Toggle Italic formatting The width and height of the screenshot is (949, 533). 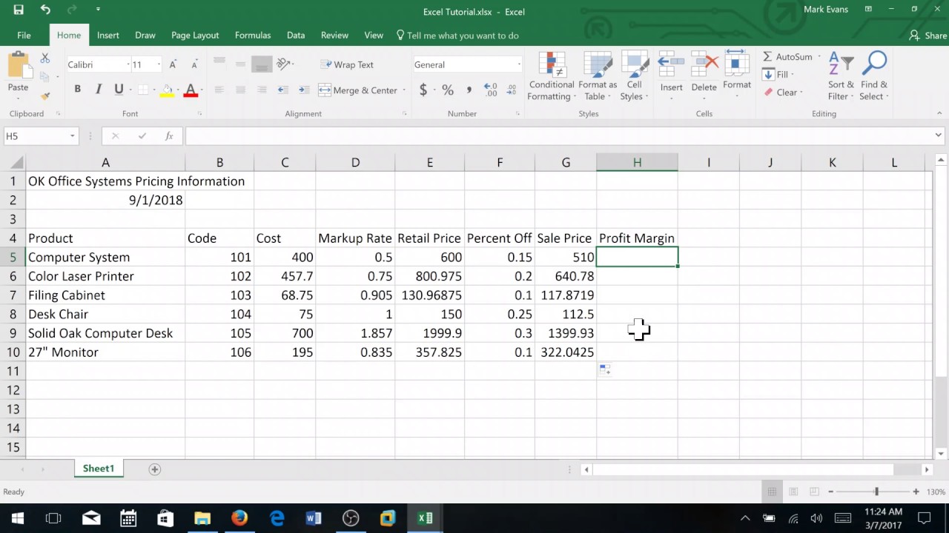(98, 90)
